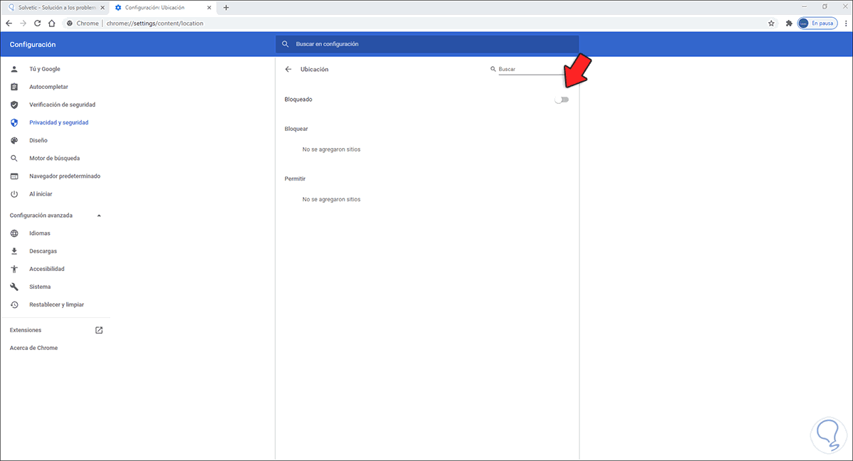Click the Configuración header title
Viewport: 853px width, 461px height.
pyautogui.click(x=33, y=44)
